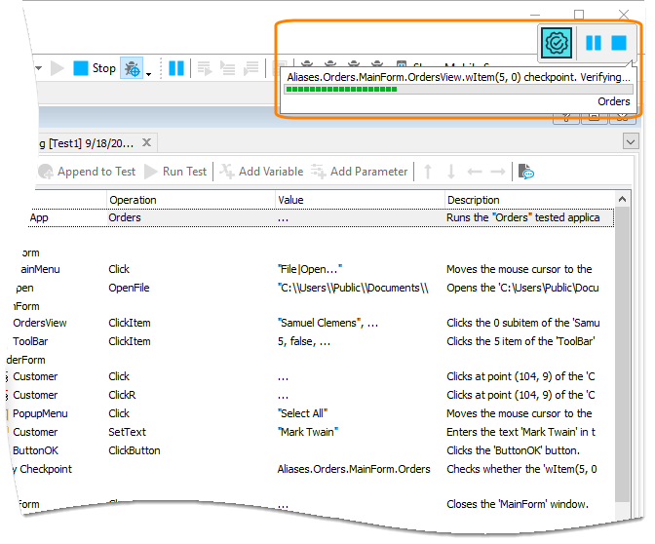This screenshot has width=655, height=544.
Task: Close the [Test1] 9/18/20... log tab
Action: click(x=146, y=143)
